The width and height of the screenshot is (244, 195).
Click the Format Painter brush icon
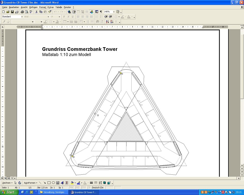point(50,12)
